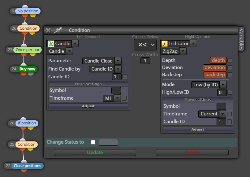This screenshot has height=177, width=250.
Task: Click the yellow connector under If position
Action: pos(30,128)
